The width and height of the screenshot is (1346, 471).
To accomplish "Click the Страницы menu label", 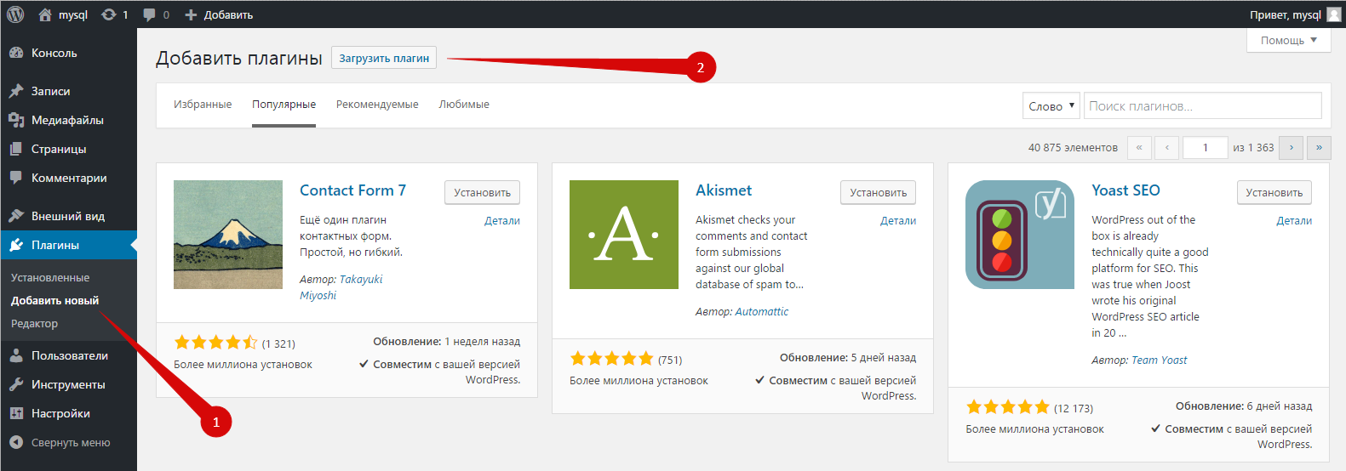I will click(x=59, y=149).
